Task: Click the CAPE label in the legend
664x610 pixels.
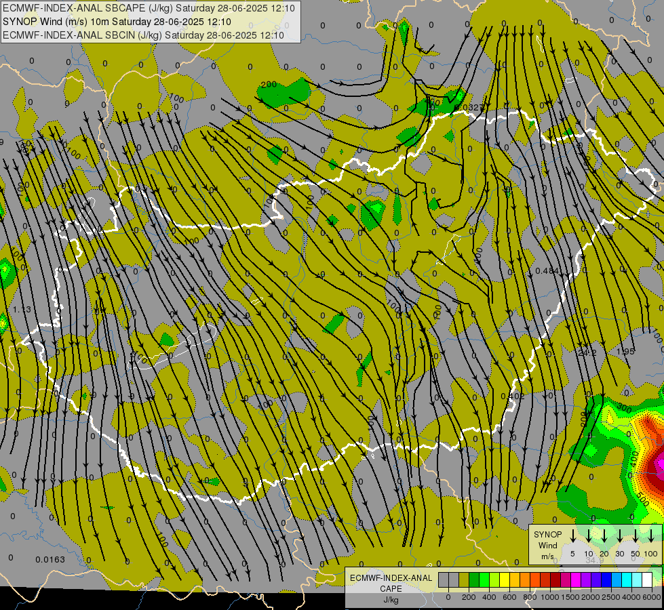Action: [x=391, y=589]
